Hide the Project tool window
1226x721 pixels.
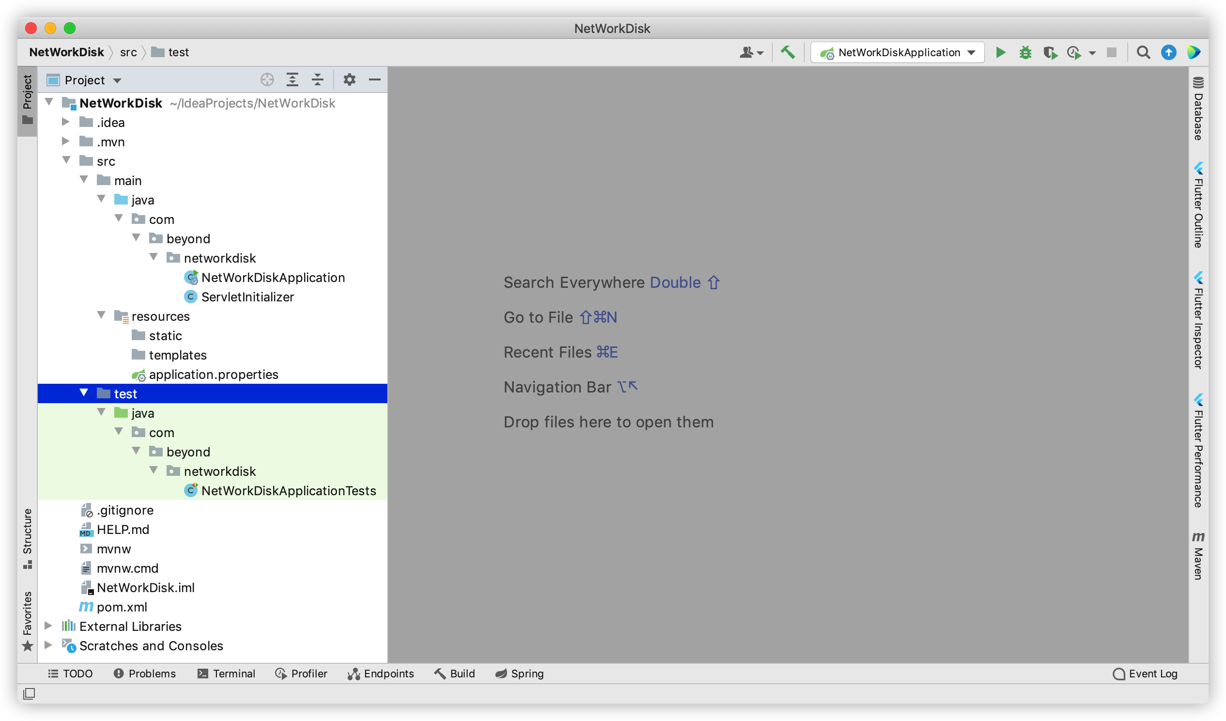click(x=375, y=80)
